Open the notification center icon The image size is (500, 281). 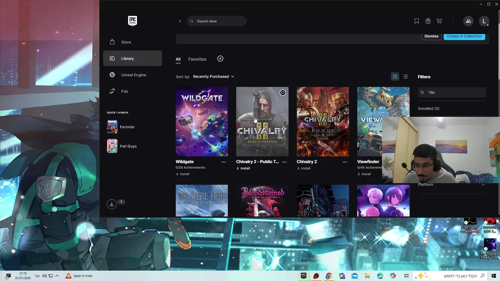click(x=8, y=276)
